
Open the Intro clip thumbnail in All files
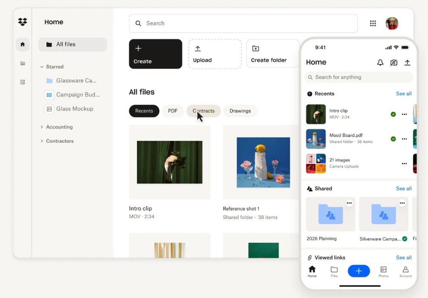click(170, 162)
